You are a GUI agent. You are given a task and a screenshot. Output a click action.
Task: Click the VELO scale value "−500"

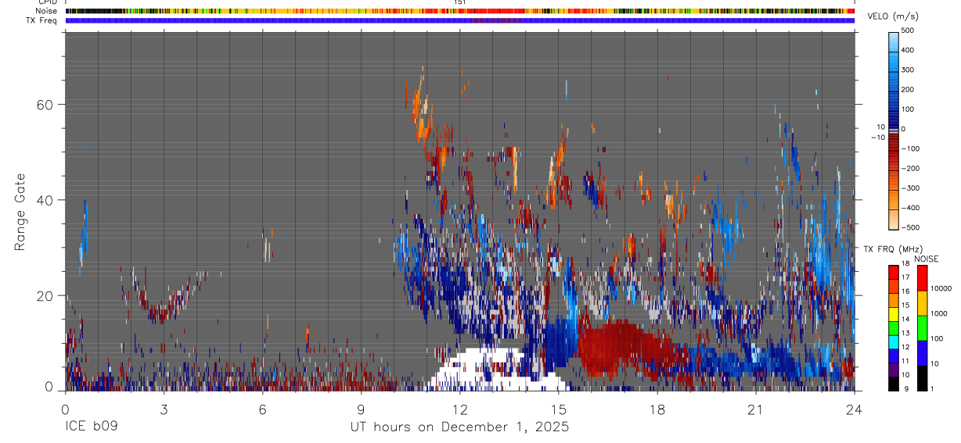(x=910, y=227)
